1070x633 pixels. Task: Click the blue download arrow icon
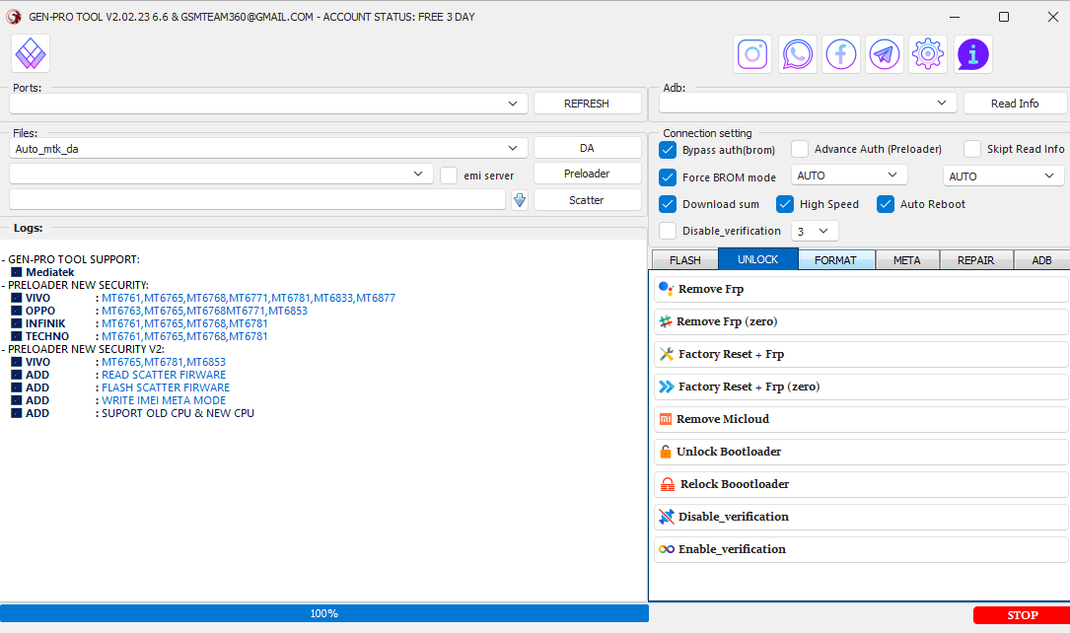tap(520, 200)
